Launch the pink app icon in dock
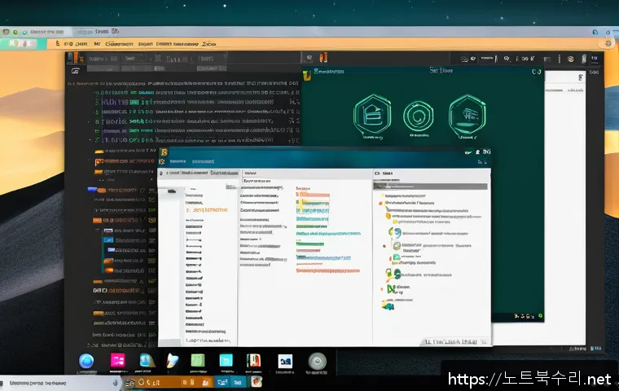This screenshot has height=391, width=619. [x=117, y=361]
